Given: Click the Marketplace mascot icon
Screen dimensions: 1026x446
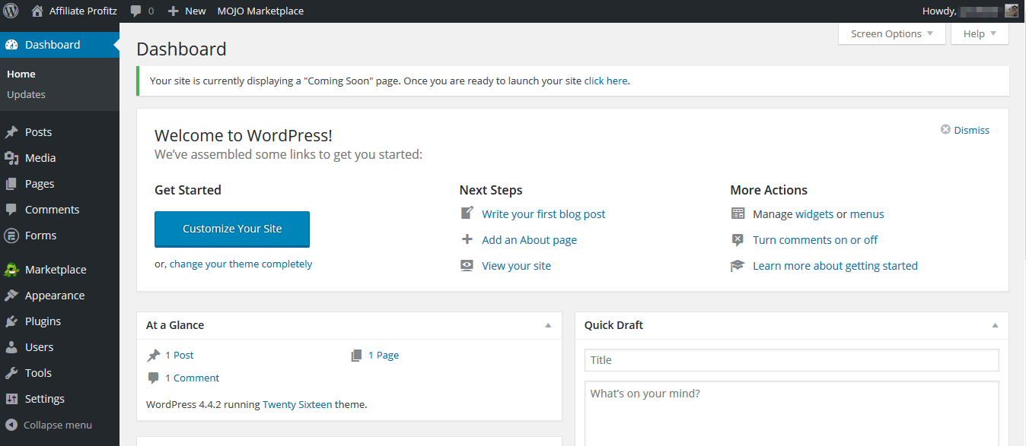Looking at the screenshot, I should click(x=11, y=270).
